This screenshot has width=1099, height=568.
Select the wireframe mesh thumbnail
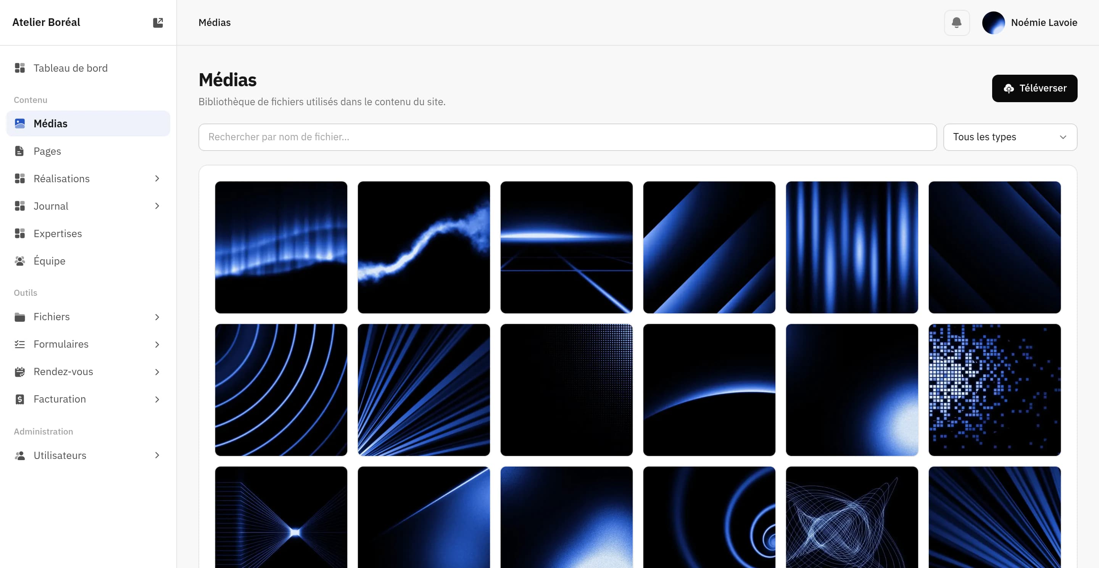point(852,517)
